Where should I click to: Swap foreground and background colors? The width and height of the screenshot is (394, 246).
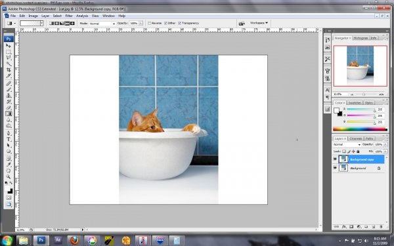click(x=11, y=183)
